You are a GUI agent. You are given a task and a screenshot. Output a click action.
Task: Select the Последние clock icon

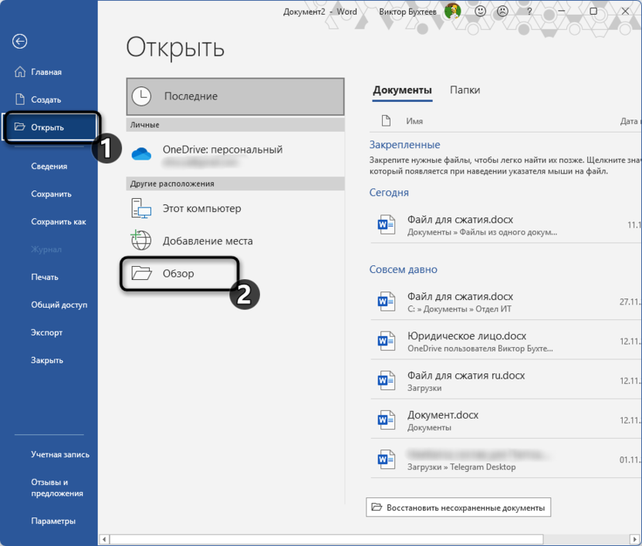coord(141,96)
